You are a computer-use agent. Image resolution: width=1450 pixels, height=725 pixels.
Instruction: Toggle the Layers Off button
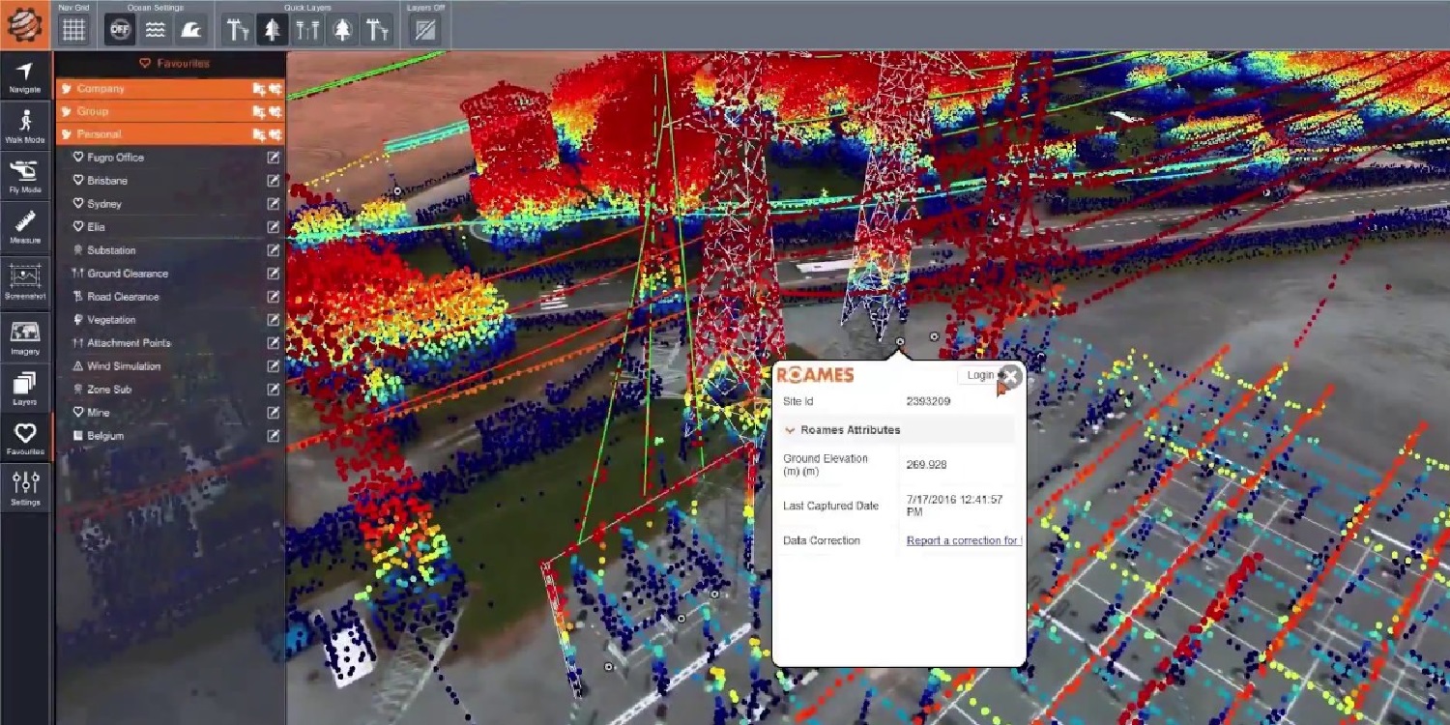(424, 30)
